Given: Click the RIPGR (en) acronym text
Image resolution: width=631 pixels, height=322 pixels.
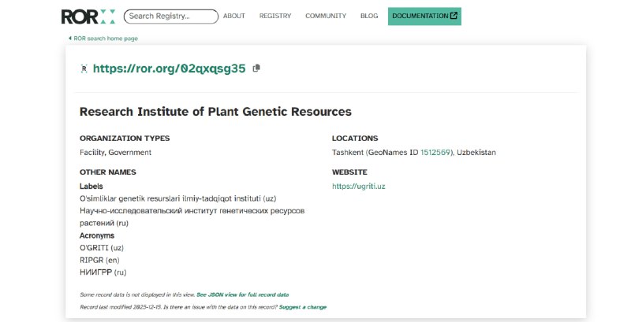Looking at the screenshot, I should click(x=99, y=260).
